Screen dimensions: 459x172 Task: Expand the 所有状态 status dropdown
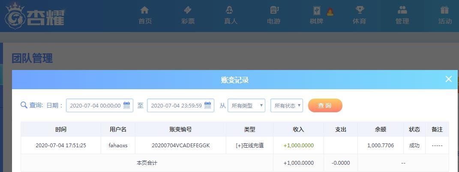287,105
